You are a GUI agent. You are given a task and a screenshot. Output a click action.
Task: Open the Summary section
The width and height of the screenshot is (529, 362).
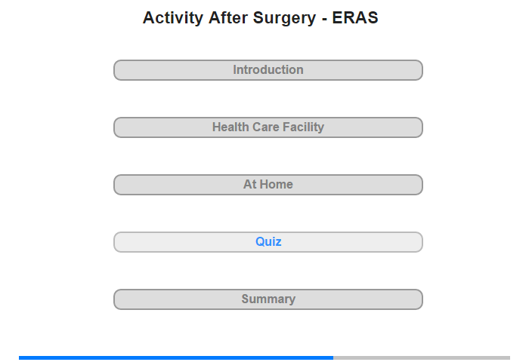point(268,299)
